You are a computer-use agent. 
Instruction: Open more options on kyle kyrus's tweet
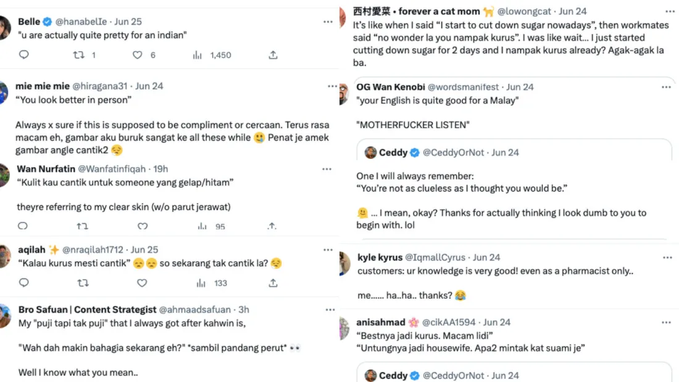point(666,257)
